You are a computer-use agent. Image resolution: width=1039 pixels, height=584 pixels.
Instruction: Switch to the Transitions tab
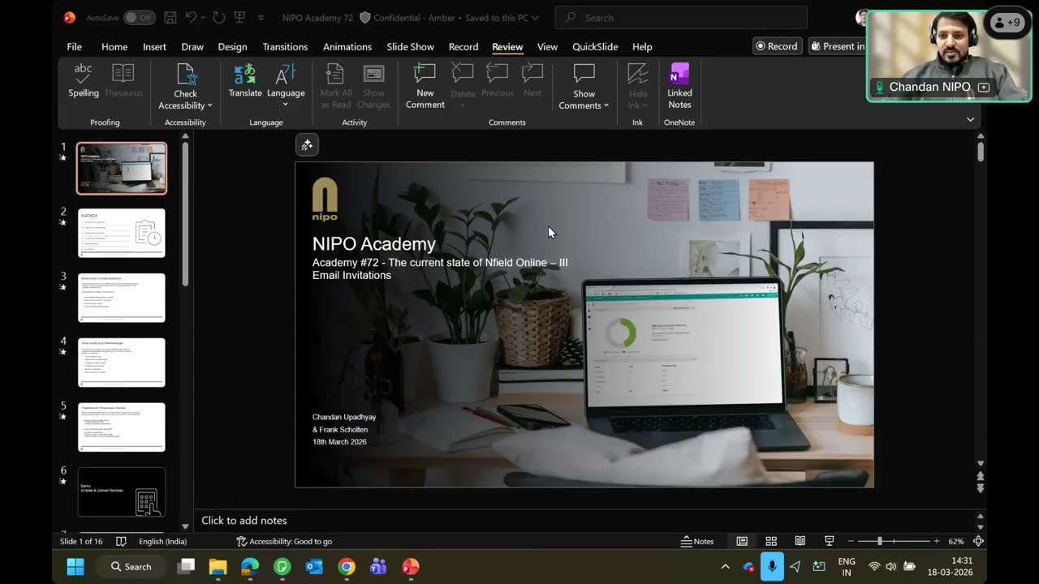(x=285, y=47)
